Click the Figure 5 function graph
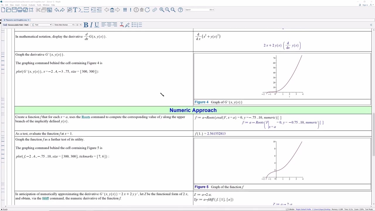Screen dimensions: 375x211 [282, 161]
